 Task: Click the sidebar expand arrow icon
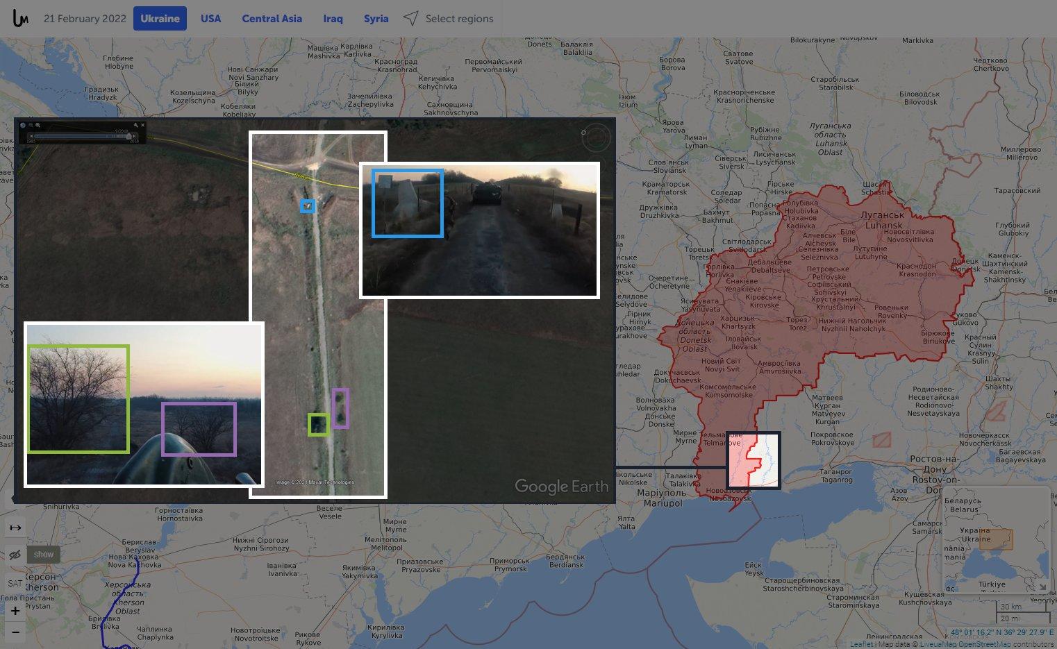click(x=15, y=528)
